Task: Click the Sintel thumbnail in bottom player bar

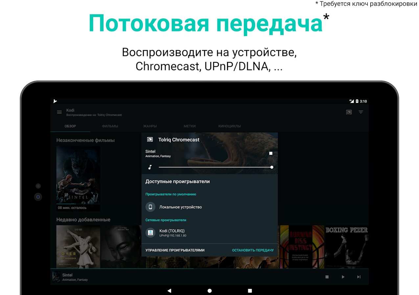Action: pyautogui.click(x=56, y=277)
